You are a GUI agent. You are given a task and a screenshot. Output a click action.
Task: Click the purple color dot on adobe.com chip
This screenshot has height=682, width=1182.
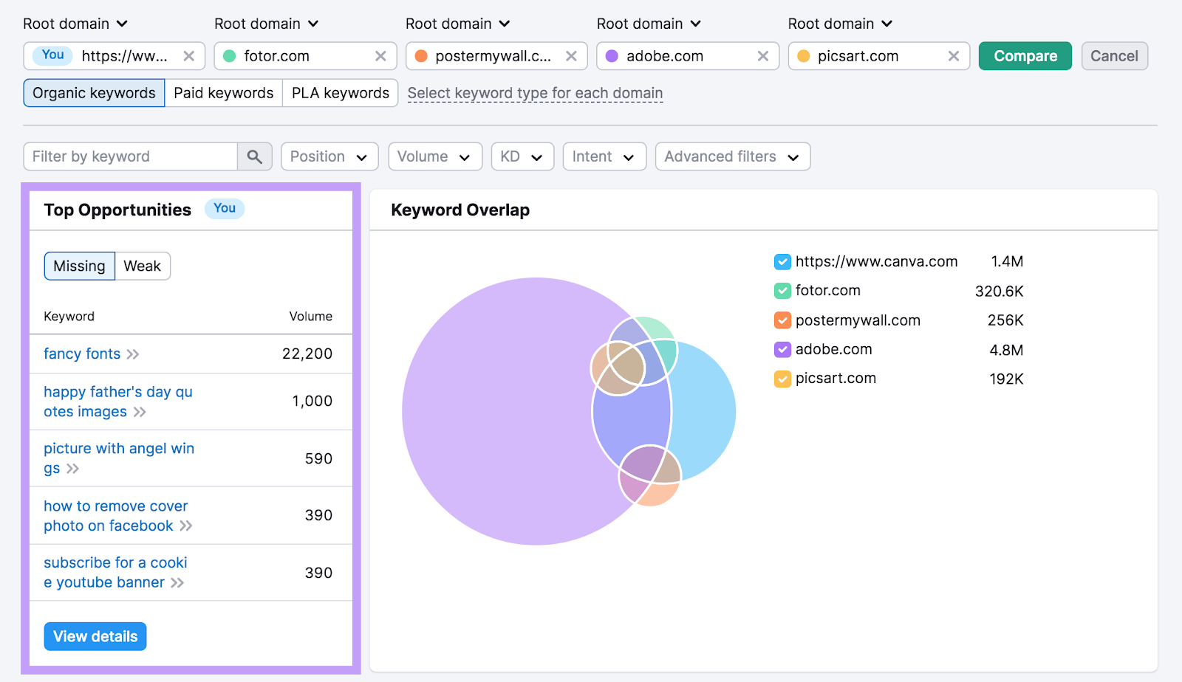(x=610, y=55)
